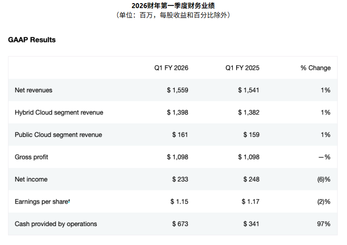Viewport: 347px width, 245px height.
Task: Click the Net revenues row label
Action: (x=33, y=90)
